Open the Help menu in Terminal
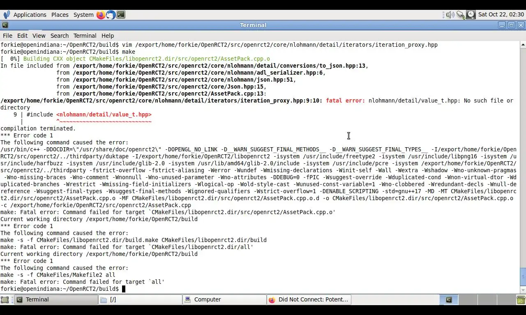This screenshot has height=315, width=526. [x=108, y=36]
